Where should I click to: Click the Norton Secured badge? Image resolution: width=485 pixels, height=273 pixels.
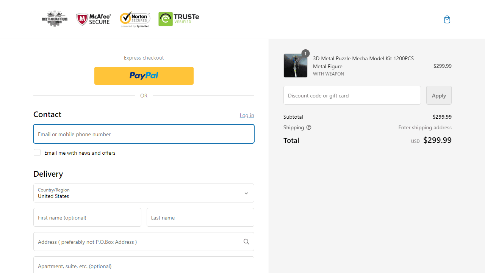click(x=135, y=19)
